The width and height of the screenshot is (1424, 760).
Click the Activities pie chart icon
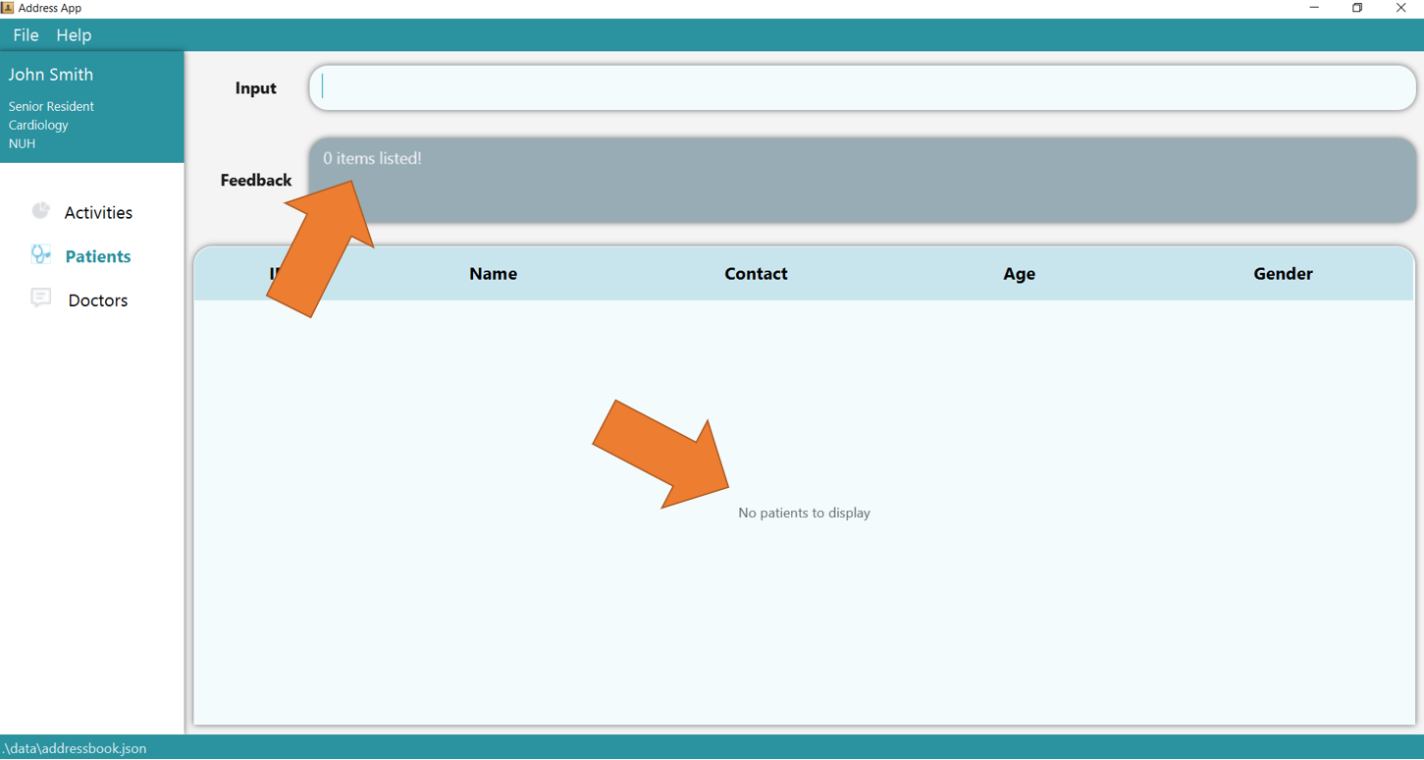pos(40,211)
